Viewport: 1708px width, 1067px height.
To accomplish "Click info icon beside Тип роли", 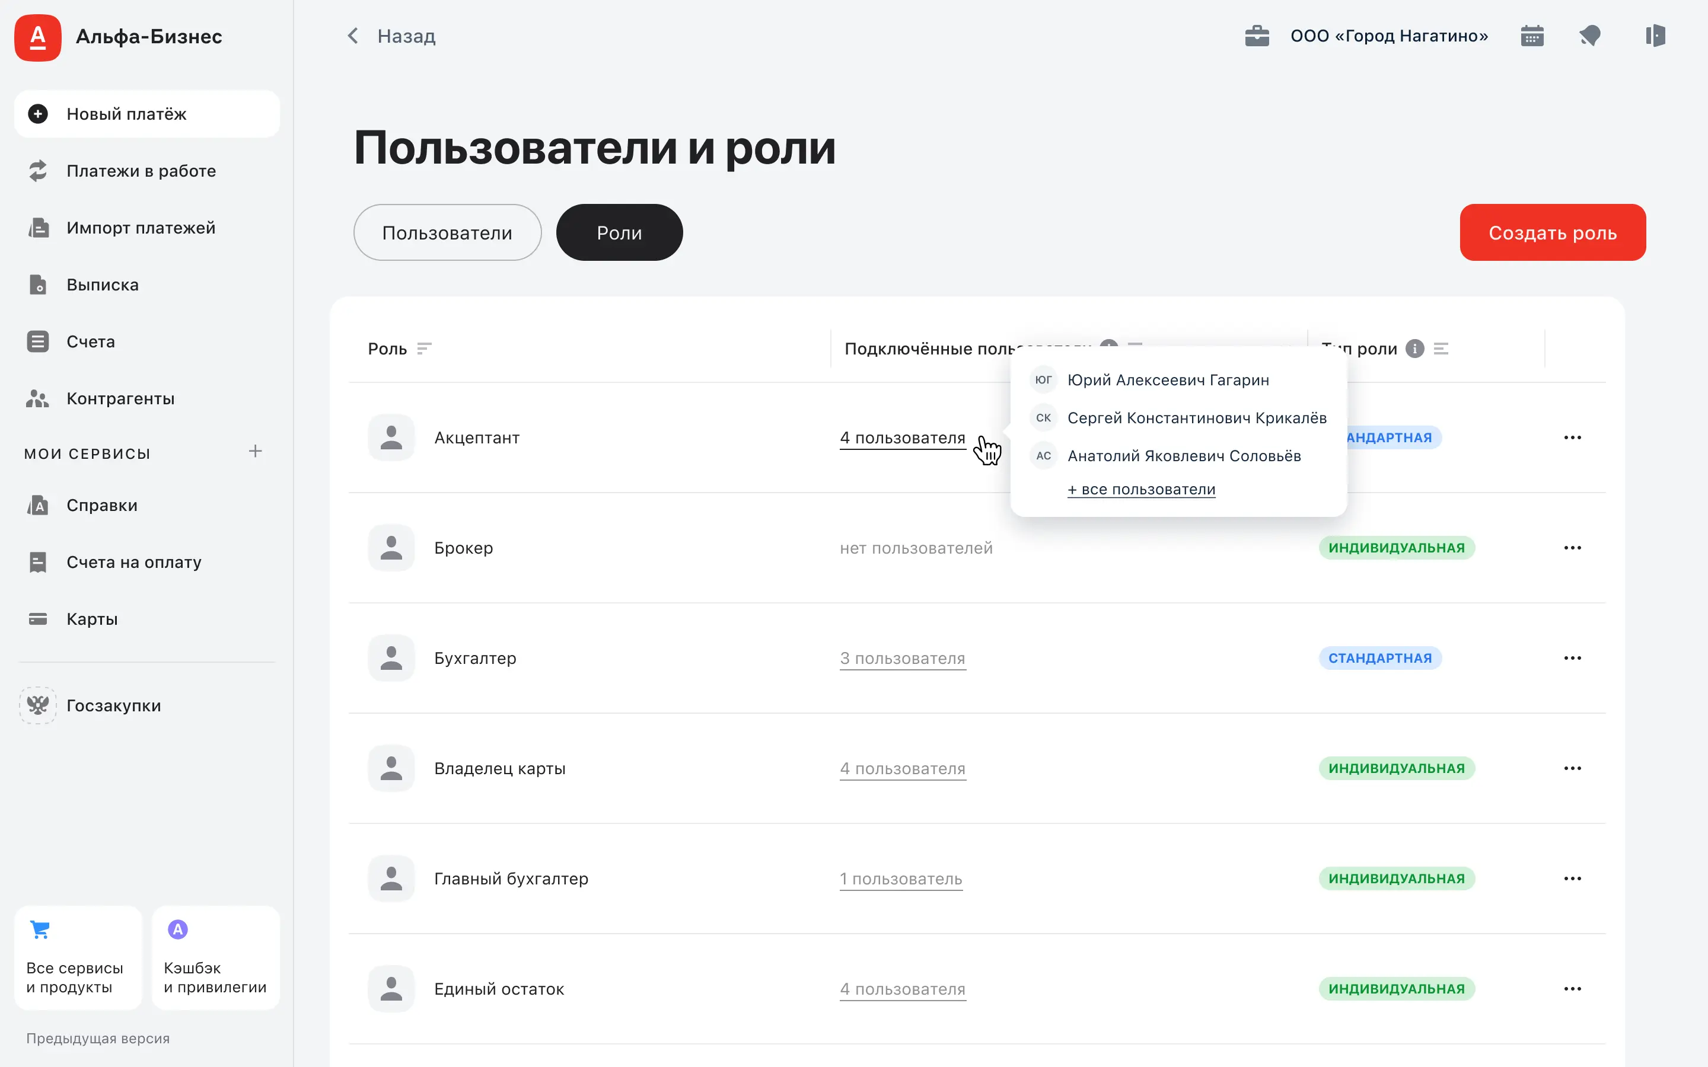I will point(1414,349).
